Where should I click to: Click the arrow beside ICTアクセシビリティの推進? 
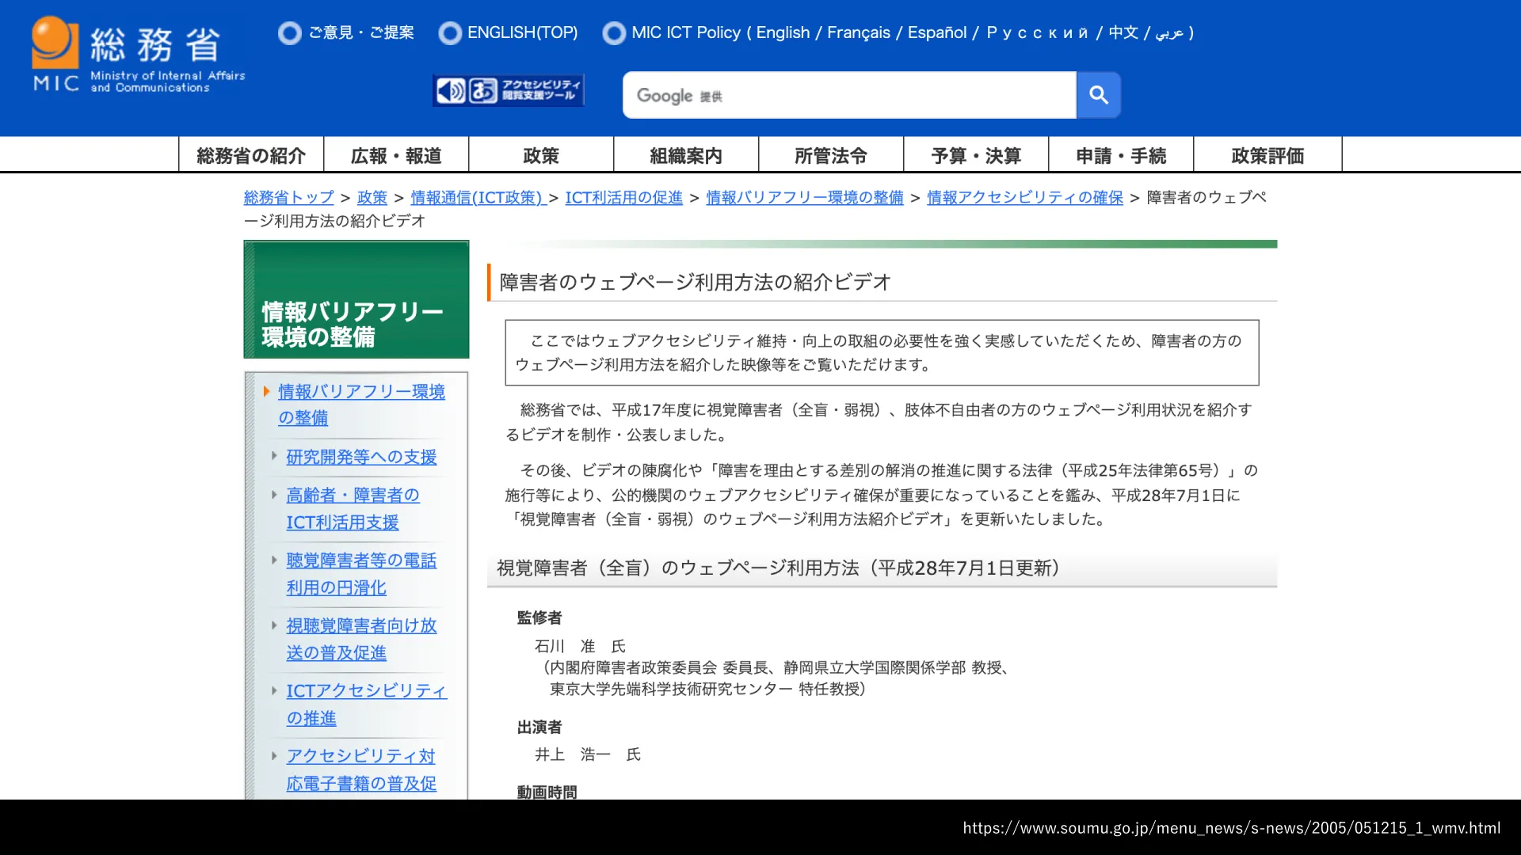click(274, 690)
